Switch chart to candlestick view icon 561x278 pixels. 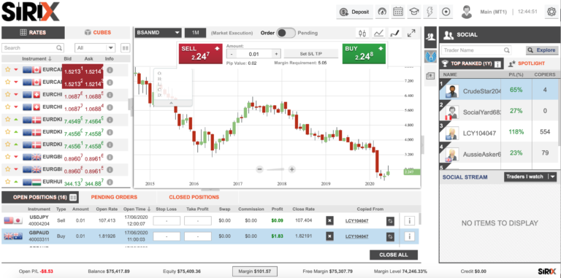tap(362, 34)
